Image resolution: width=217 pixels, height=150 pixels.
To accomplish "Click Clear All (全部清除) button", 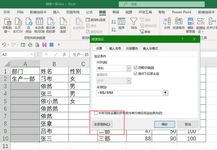I will pos(102,124).
